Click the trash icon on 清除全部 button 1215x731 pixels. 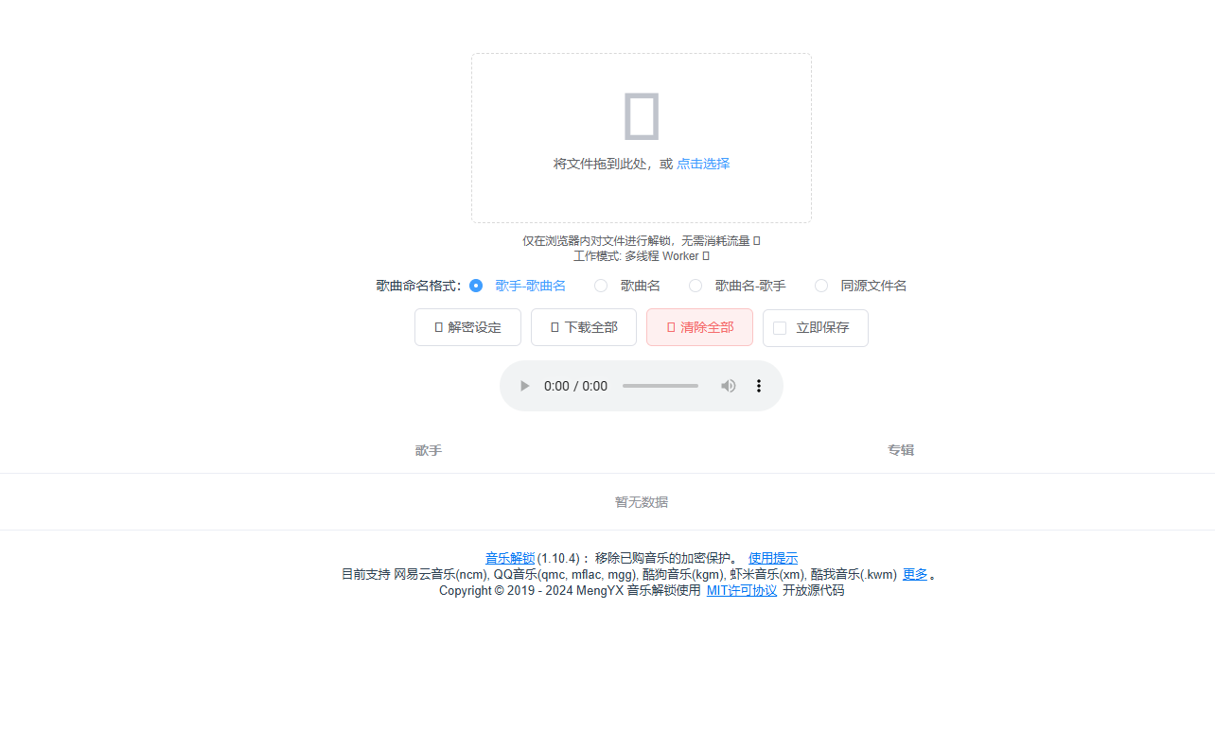(x=673, y=327)
